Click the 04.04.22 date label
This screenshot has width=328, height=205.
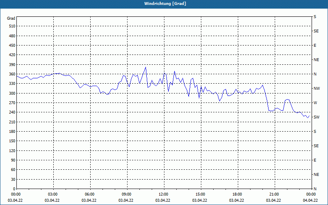click(x=310, y=200)
